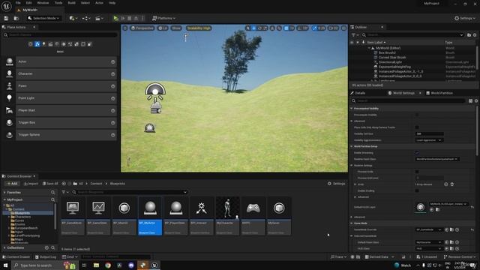Click the Outliner settings gear icon
Image resolution: width=480 pixels, height=270 pixels.
[x=475, y=35]
